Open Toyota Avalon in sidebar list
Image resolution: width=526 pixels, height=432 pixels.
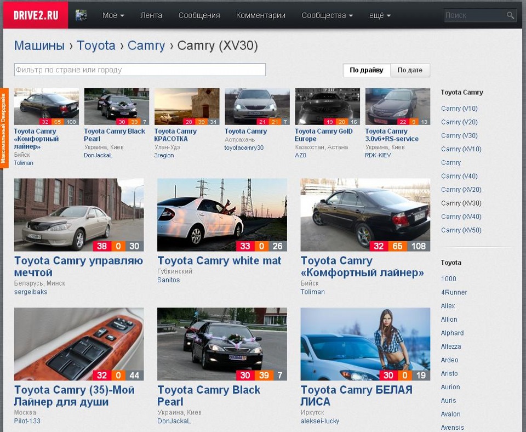[450, 414]
